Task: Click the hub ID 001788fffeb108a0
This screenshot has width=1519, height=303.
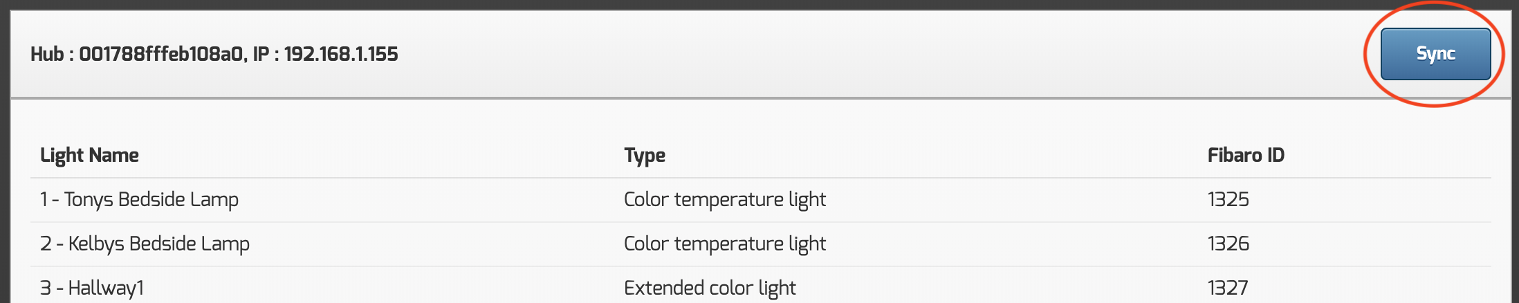Action: click(160, 54)
